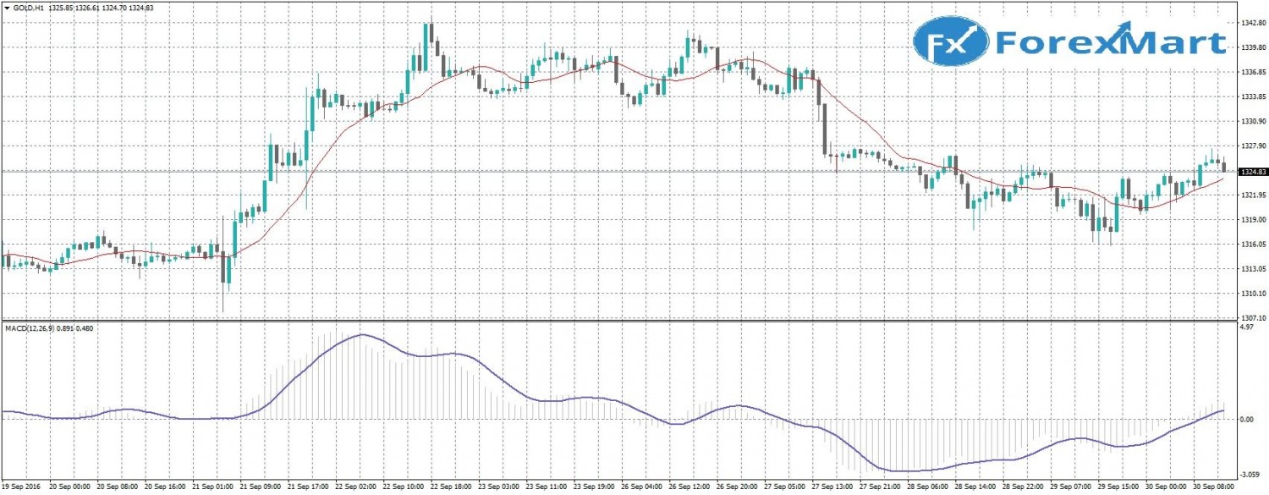
Task: Click the 1342.80 price axis label
Action: (x=1252, y=23)
